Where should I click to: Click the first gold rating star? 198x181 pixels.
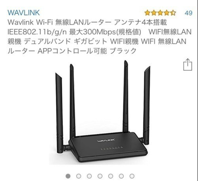tap(148, 13)
